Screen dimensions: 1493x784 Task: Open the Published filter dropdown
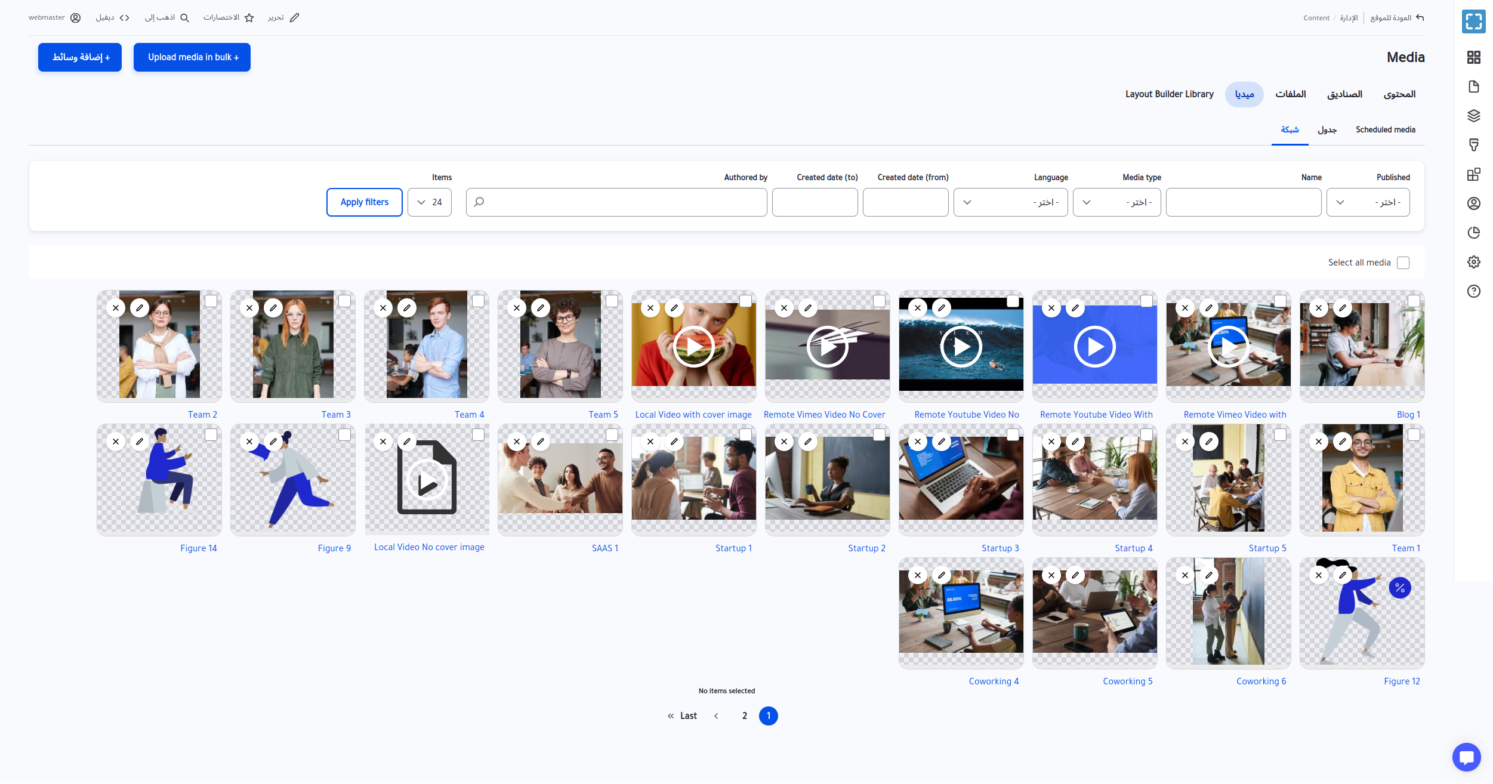(x=1368, y=202)
